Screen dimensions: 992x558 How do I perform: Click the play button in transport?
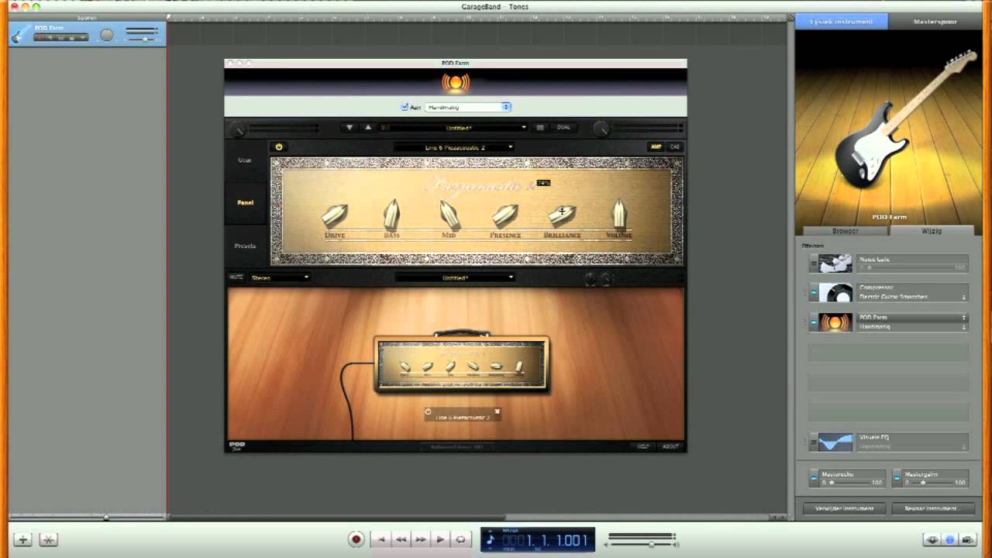(441, 539)
